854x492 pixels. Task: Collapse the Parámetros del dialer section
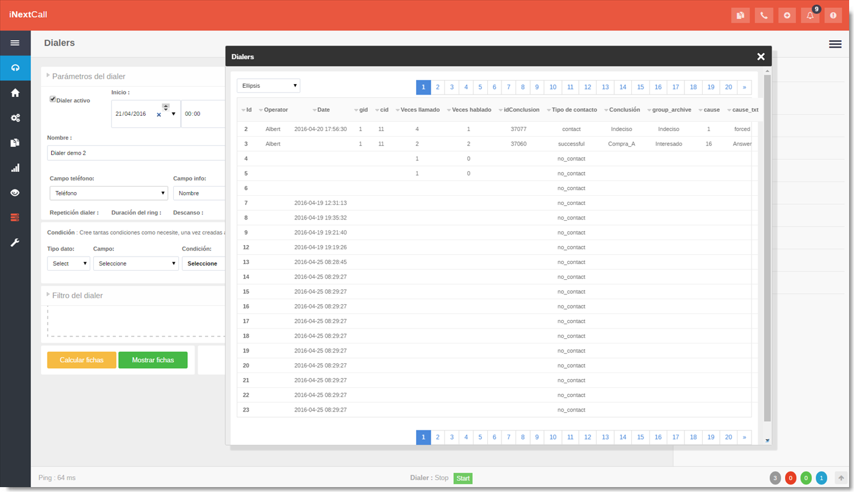tap(88, 76)
